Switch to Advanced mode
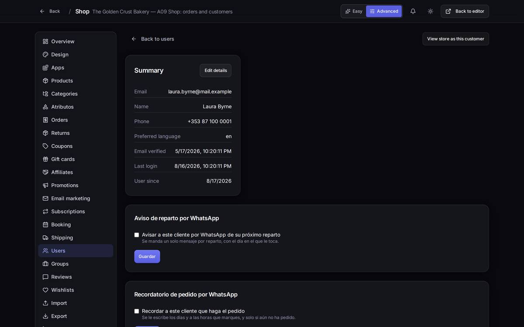Screen dimensions: 524x327 [x=384, y=11]
